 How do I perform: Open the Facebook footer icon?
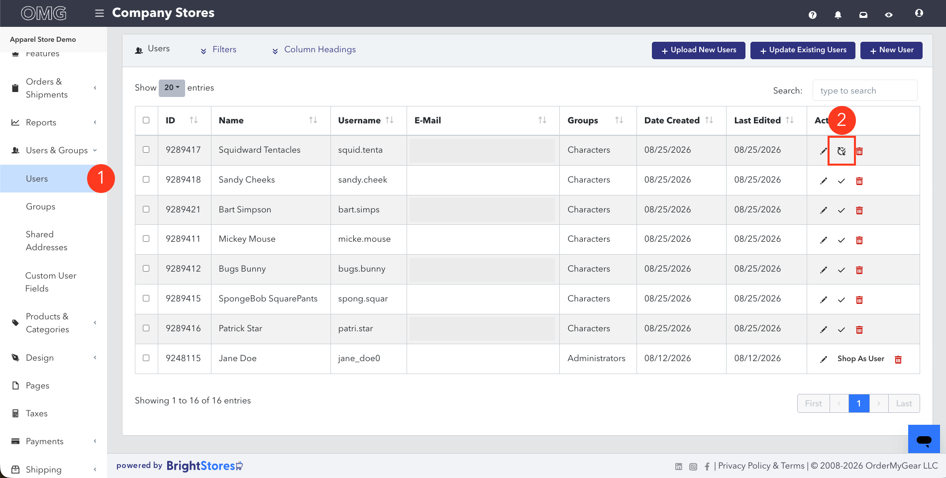pos(707,467)
